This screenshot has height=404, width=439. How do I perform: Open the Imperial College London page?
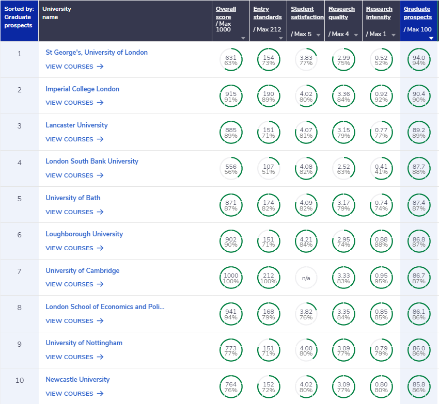click(x=82, y=89)
